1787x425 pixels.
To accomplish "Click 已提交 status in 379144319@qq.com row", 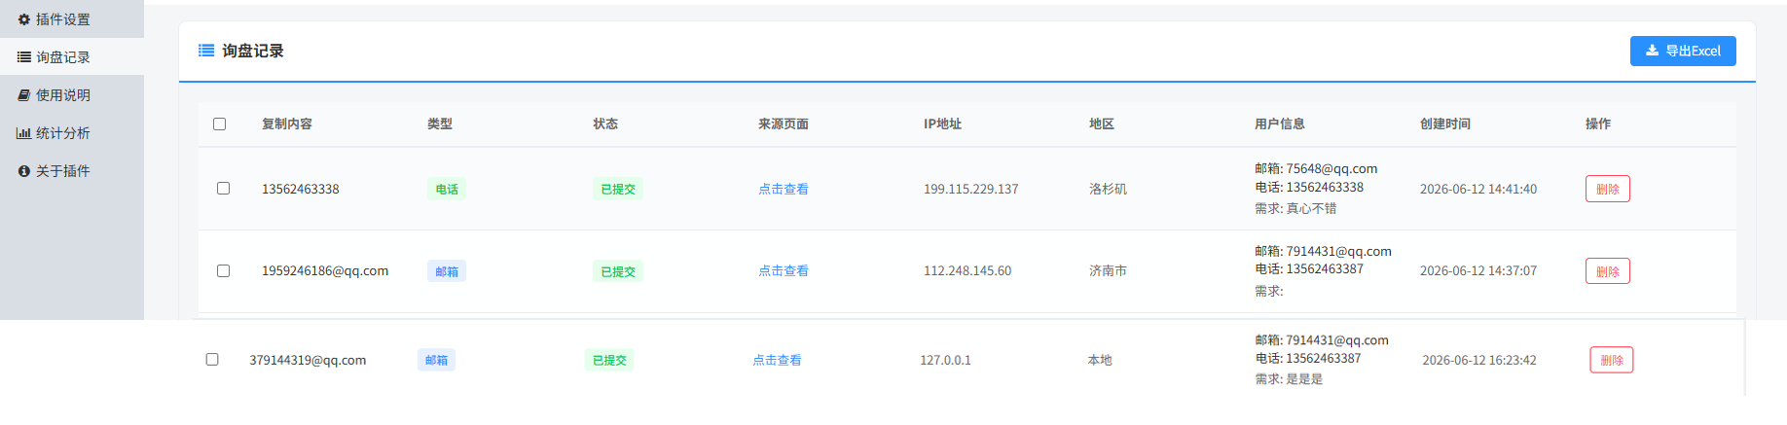I will tap(609, 360).
